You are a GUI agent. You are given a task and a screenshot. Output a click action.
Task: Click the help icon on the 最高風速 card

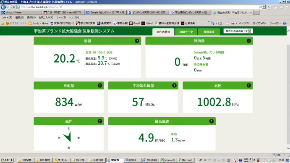[x=212, y=121]
